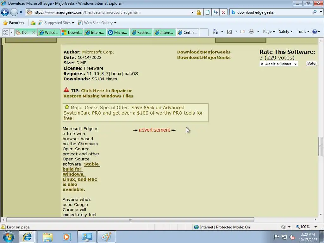
Task: Switch to the Micro... tab
Action: point(118,33)
